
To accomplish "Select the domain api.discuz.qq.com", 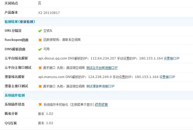I will pos(53,58).
